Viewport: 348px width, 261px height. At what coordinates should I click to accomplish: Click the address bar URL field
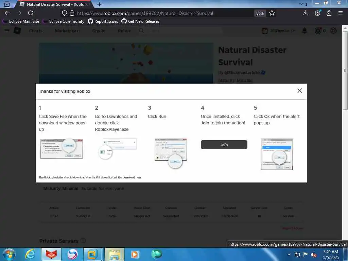click(164, 13)
